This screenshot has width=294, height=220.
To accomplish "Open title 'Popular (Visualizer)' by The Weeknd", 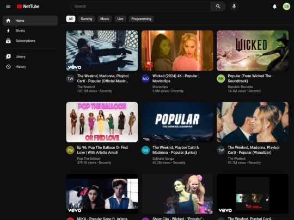I will click(254, 150).
